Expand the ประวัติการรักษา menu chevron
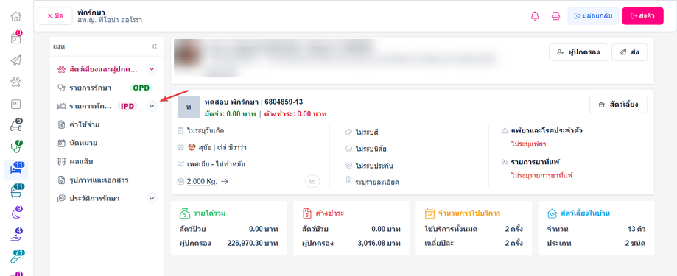The image size is (677, 276). pos(152,199)
